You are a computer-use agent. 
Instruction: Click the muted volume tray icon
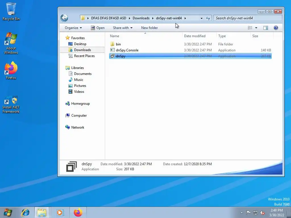click(262, 213)
